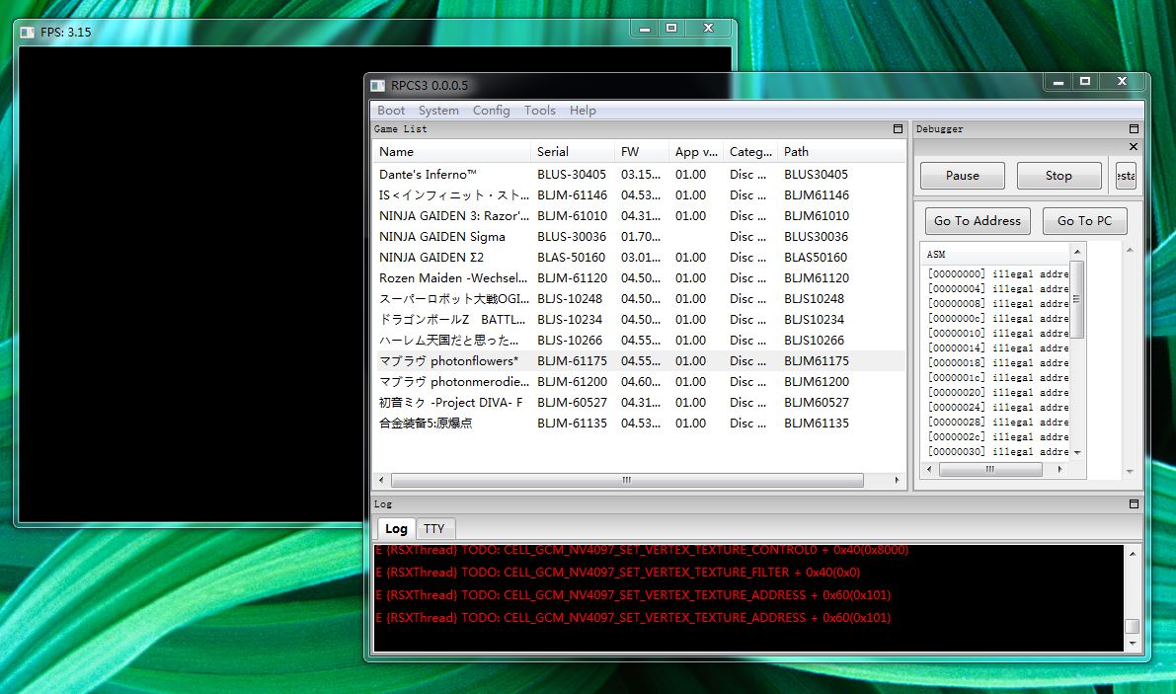Select serial BLJM-61146 cell

573,194
